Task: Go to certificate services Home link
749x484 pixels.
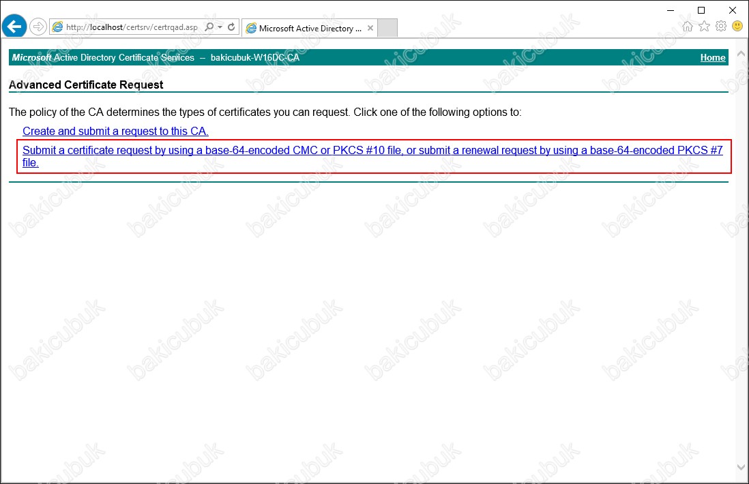Action: click(713, 57)
